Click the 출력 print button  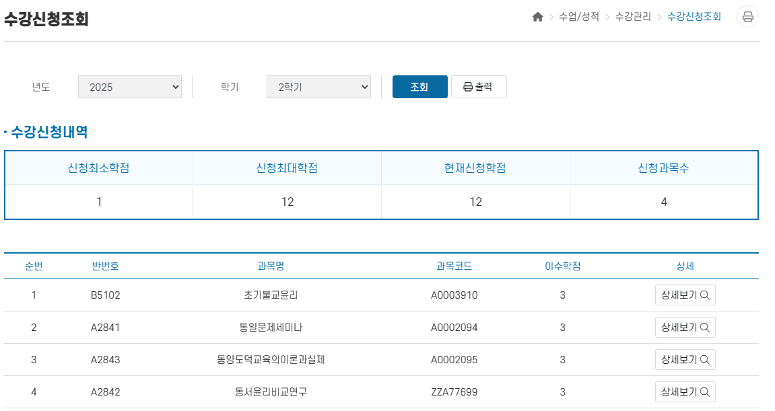click(479, 86)
